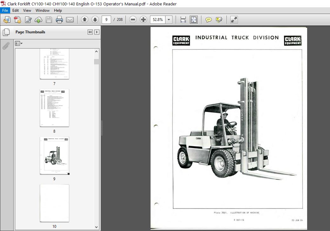Click the fit one full page icon
The image size is (330, 231).
pyautogui.click(x=194, y=20)
